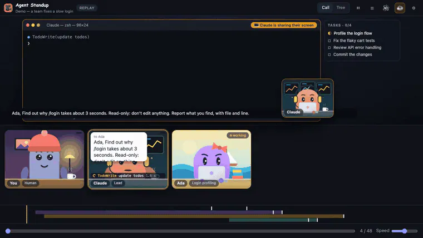Toggle the highlighted coffee cup button

[x=400, y=8]
